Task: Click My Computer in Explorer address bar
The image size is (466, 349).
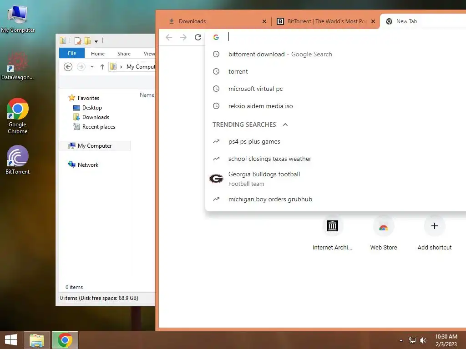Action: point(141,67)
